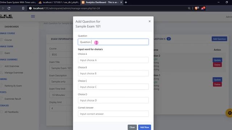
Task: Open All Feedbacks in sidebar
Action: click(x=11, y=112)
